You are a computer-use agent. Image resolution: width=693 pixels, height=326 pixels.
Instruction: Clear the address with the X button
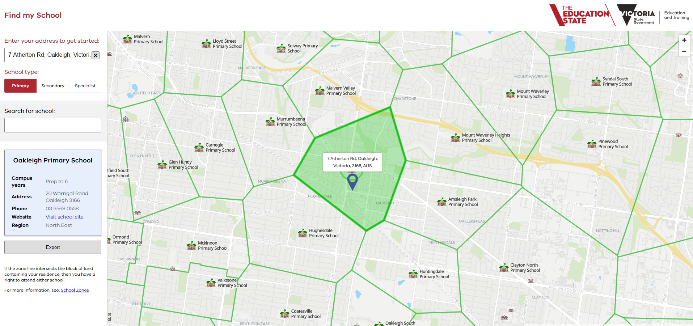(x=96, y=55)
